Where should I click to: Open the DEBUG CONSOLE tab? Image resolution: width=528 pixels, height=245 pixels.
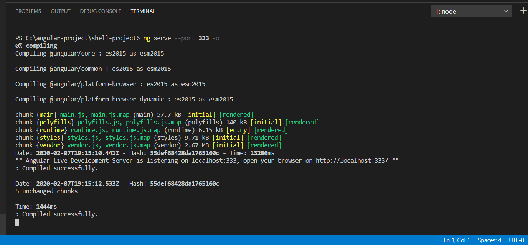[x=100, y=11]
